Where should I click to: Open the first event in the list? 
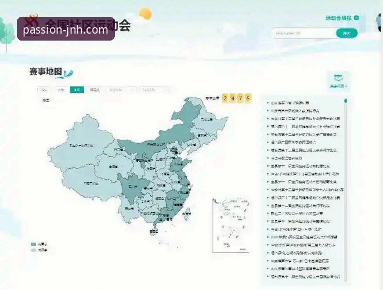(x=290, y=103)
